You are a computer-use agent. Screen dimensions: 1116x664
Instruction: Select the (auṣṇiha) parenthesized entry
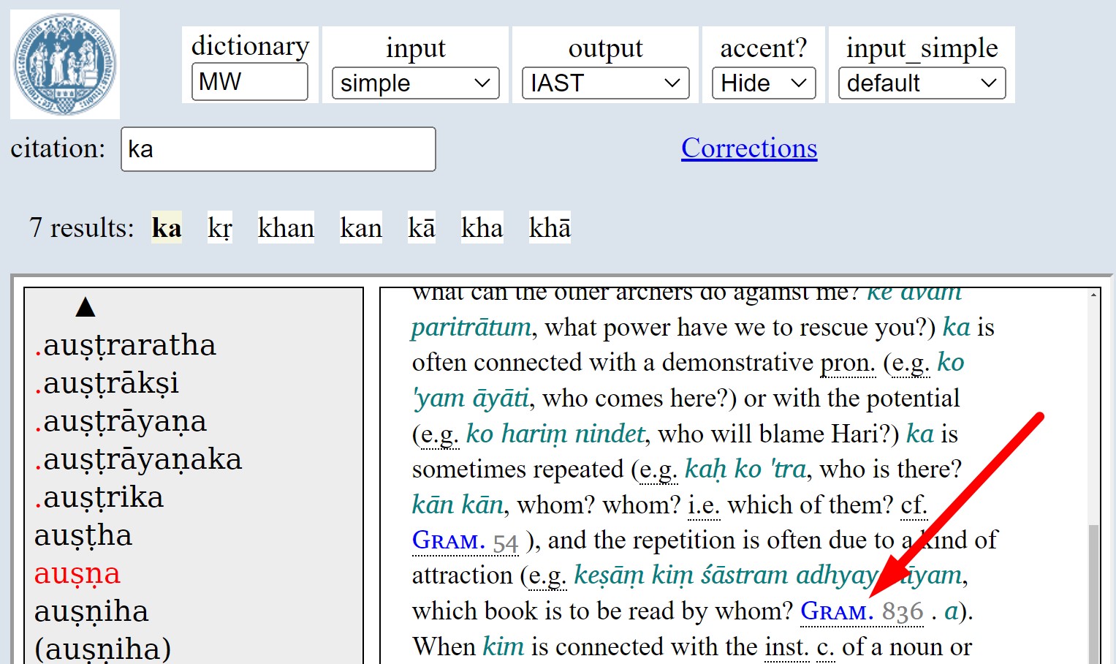point(102,648)
